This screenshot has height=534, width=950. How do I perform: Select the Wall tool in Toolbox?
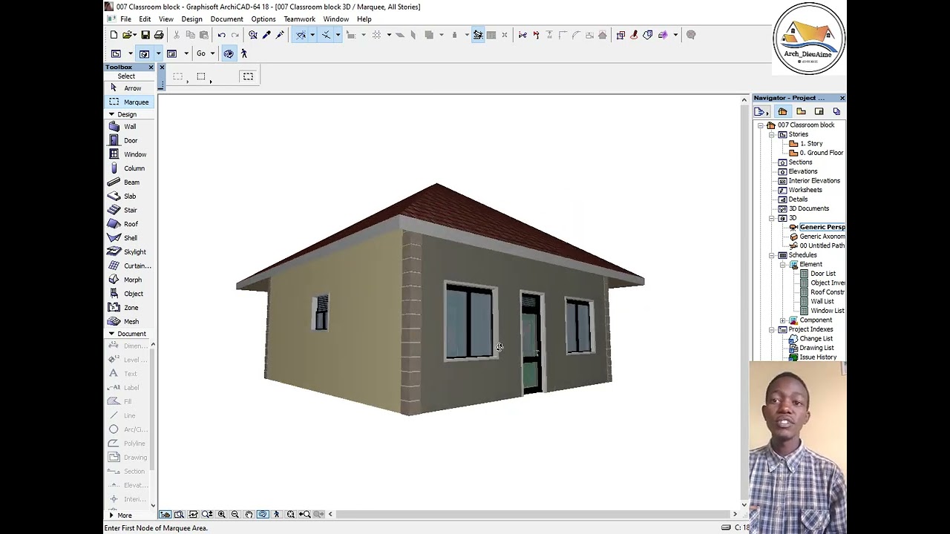[130, 127]
